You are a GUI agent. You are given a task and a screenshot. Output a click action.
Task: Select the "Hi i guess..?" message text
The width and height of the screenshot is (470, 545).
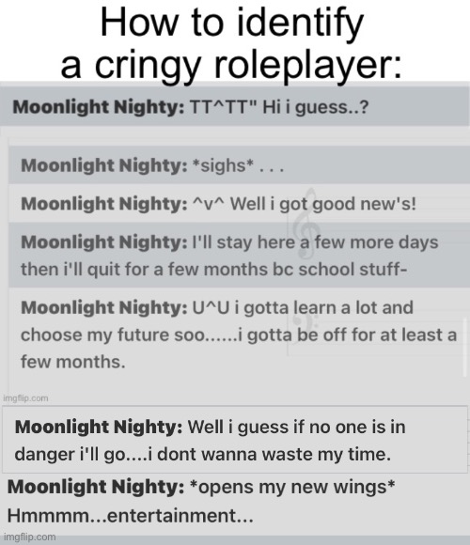click(x=315, y=107)
